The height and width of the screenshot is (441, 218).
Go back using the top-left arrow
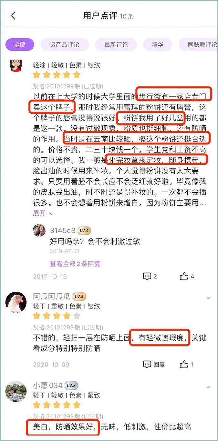pyautogui.click(x=13, y=16)
